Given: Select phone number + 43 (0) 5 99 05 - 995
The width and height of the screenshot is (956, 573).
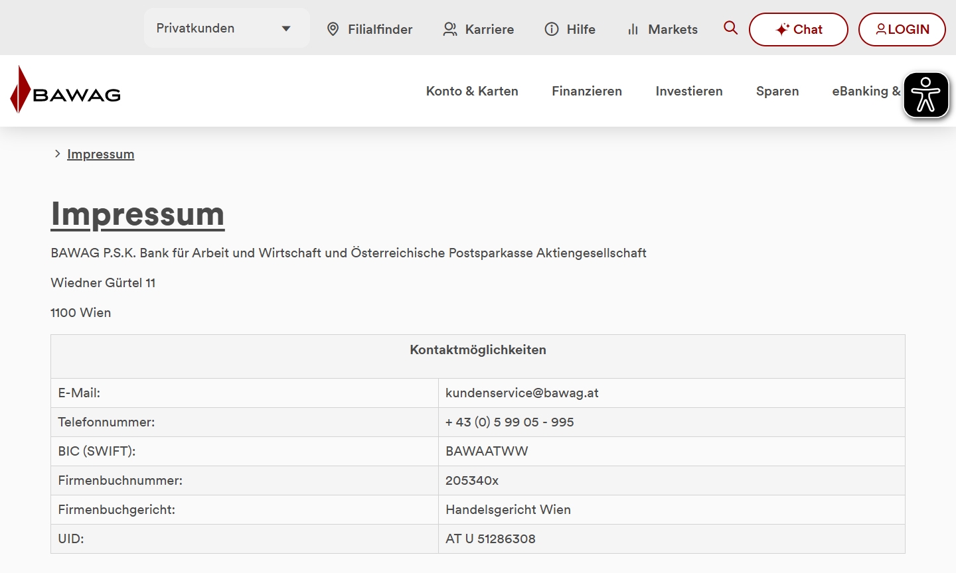Looking at the screenshot, I should click(x=510, y=422).
